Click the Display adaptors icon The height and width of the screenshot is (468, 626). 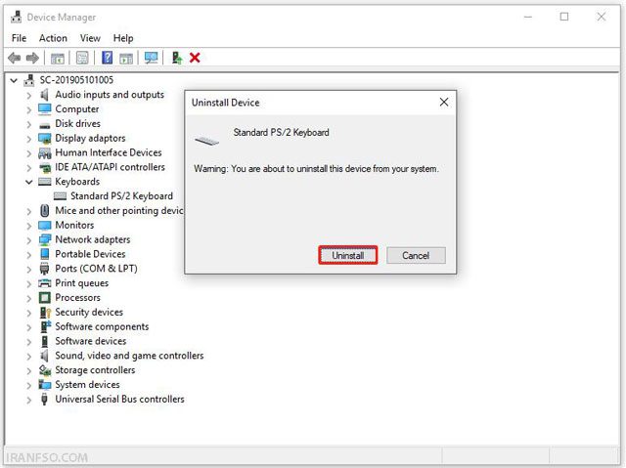pos(45,139)
